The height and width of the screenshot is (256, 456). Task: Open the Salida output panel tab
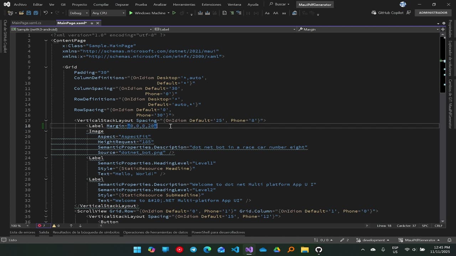click(x=44, y=232)
